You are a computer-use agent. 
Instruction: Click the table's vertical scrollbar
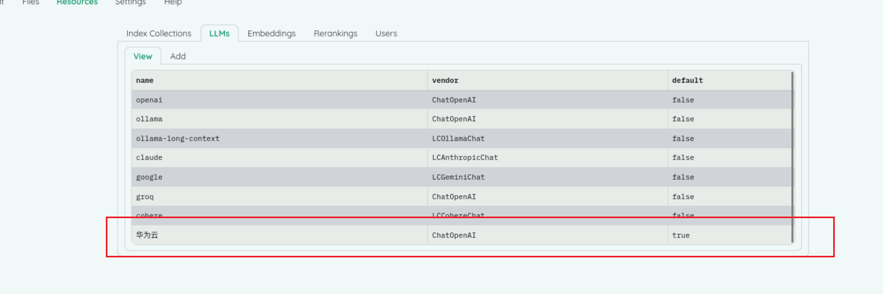coord(792,157)
